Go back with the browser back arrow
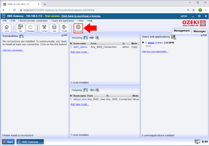 [x=4, y=10]
